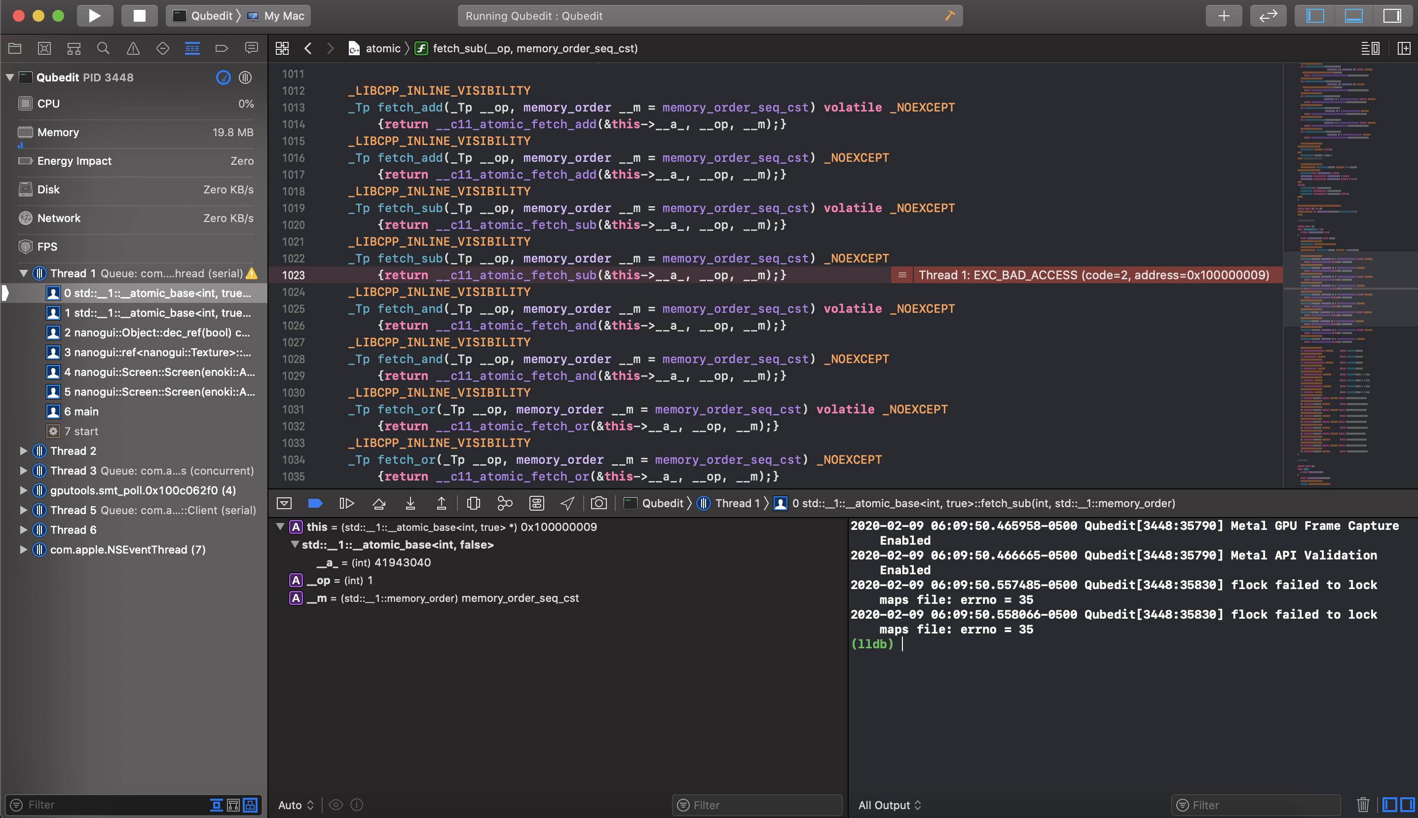Select stack frame 6 main
Screen dimensions: 1418x818
point(81,411)
